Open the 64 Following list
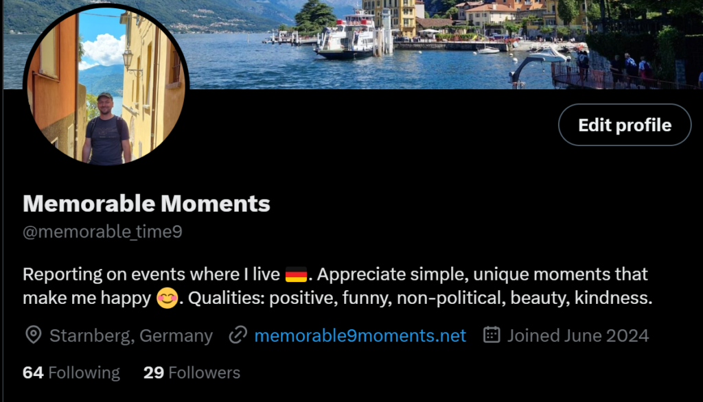703x402 pixels. pyautogui.click(x=71, y=373)
